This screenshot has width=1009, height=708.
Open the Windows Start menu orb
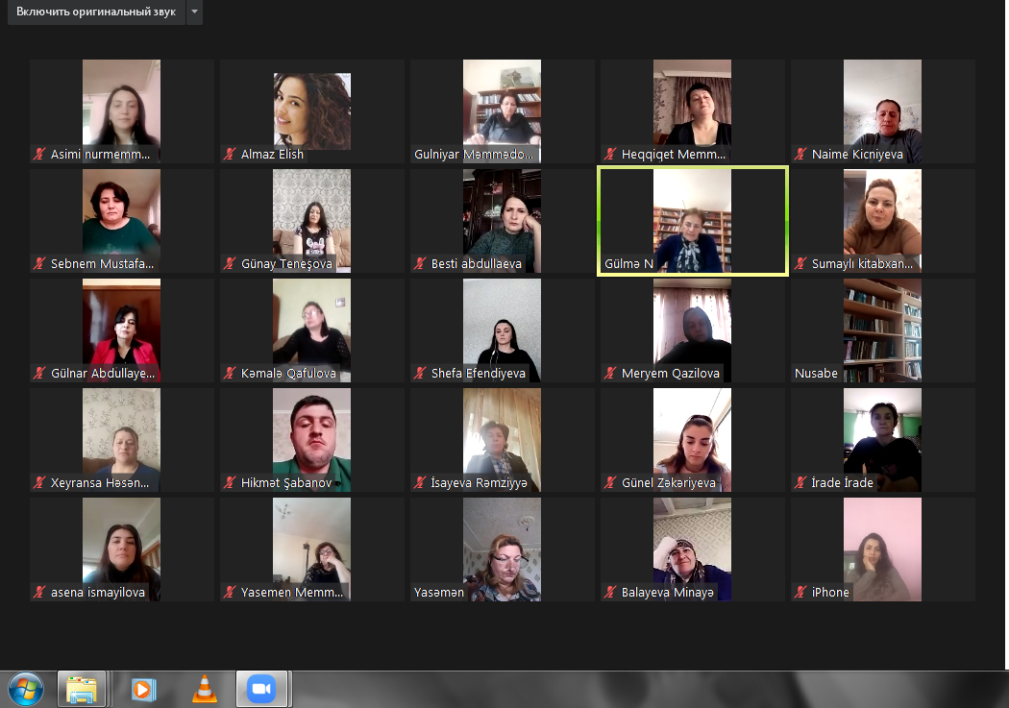(x=25, y=690)
